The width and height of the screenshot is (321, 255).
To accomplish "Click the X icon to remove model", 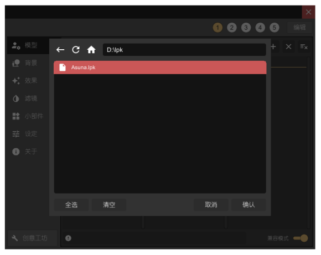I will pos(289,47).
